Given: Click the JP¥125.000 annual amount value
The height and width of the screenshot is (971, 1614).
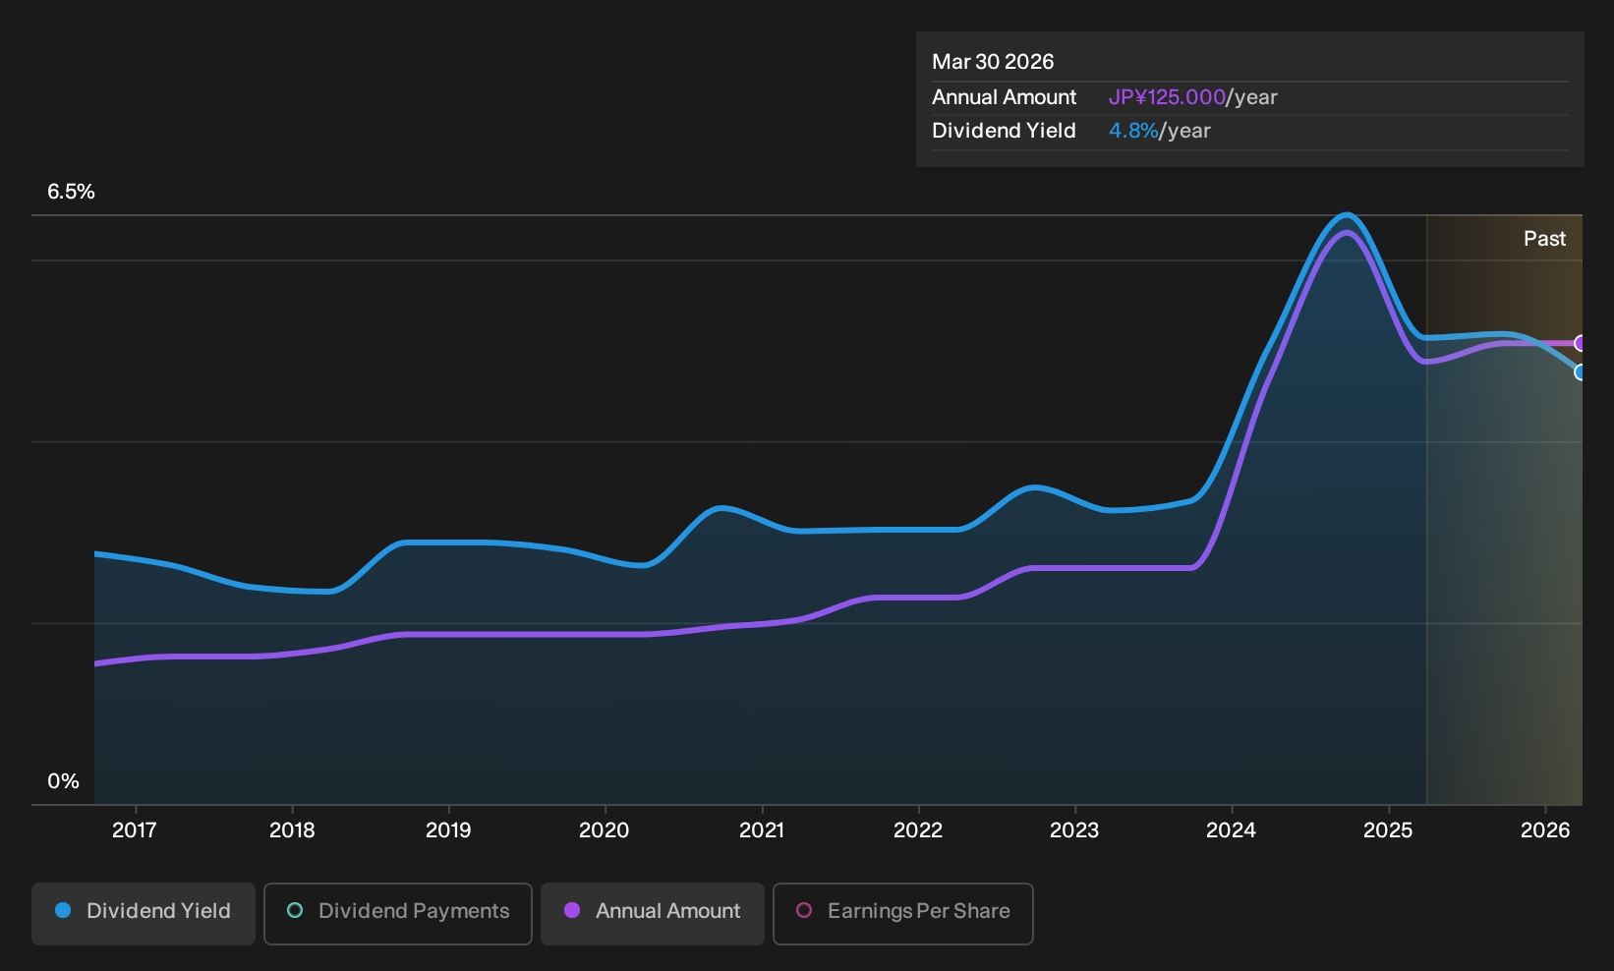Looking at the screenshot, I should 1167,97.
